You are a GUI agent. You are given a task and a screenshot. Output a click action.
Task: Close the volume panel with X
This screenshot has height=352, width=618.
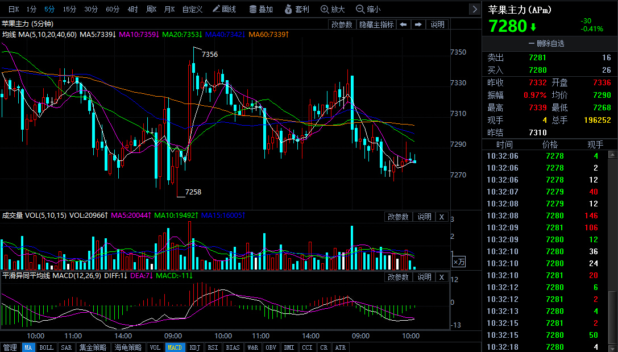pyautogui.click(x=442, y=217)
